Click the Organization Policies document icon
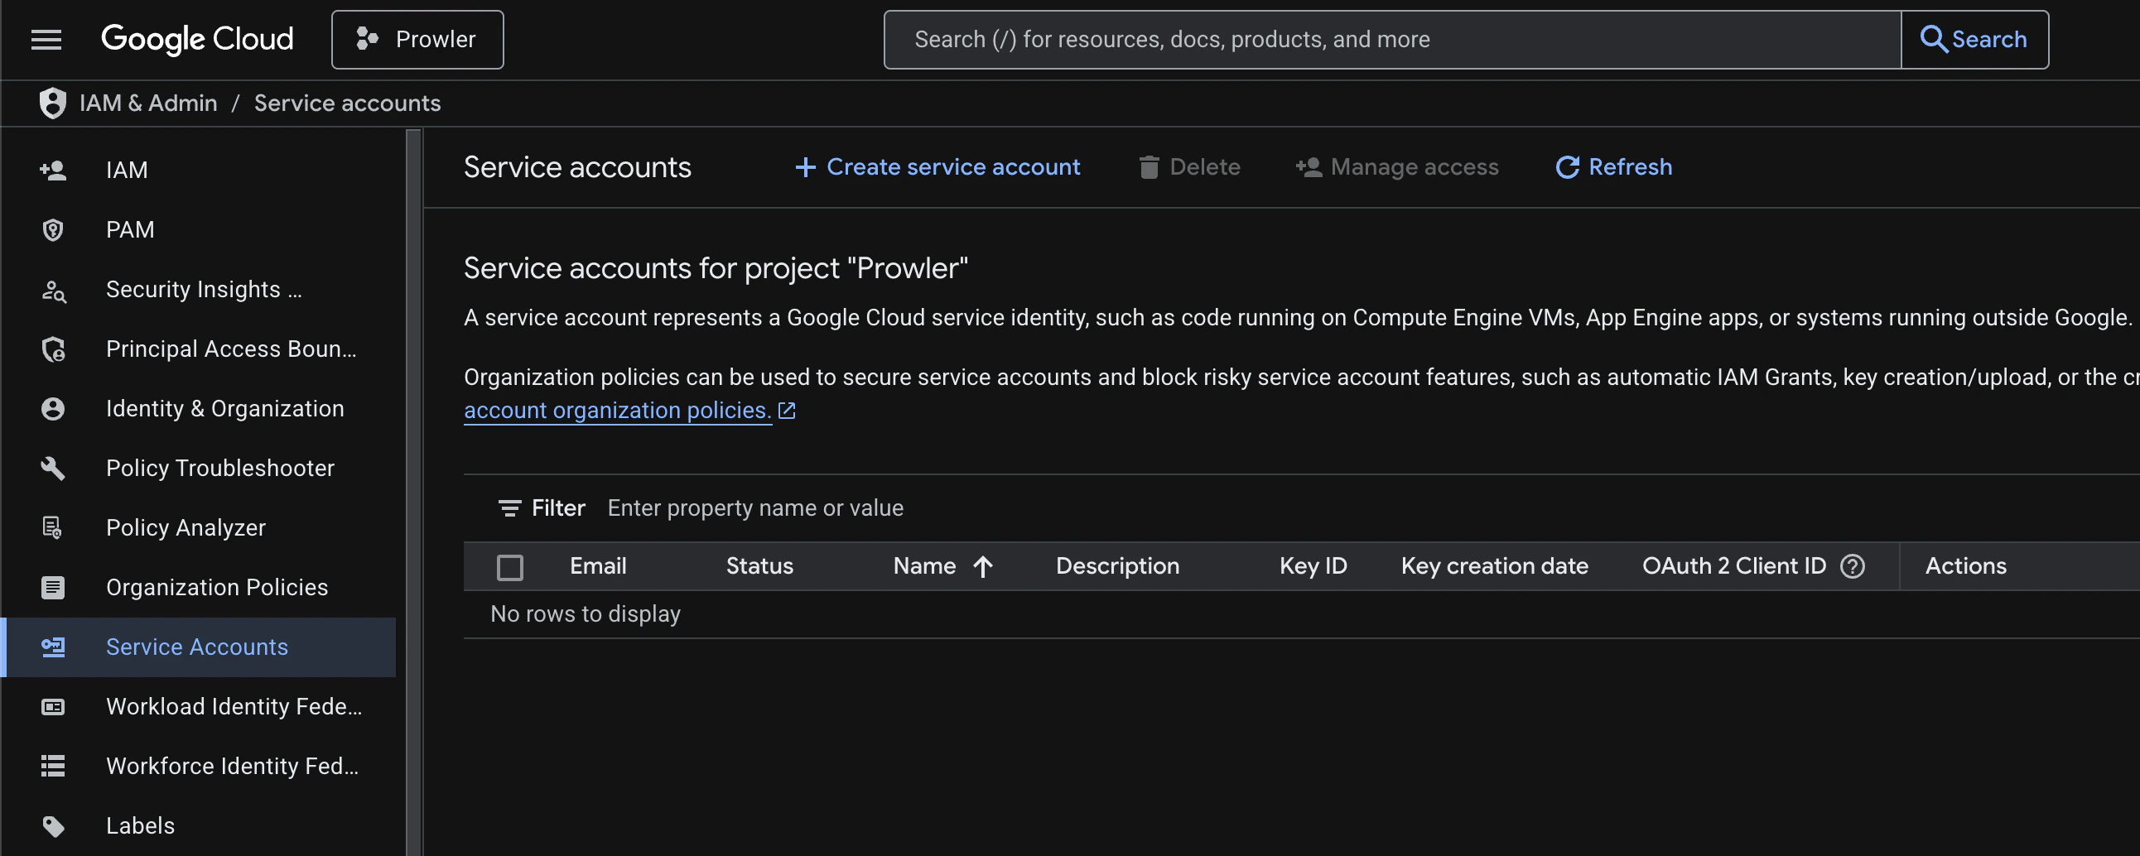 [52, 587]
